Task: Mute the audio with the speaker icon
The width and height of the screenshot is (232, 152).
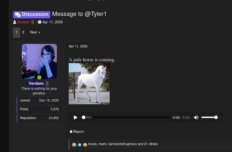Action: 196,117
